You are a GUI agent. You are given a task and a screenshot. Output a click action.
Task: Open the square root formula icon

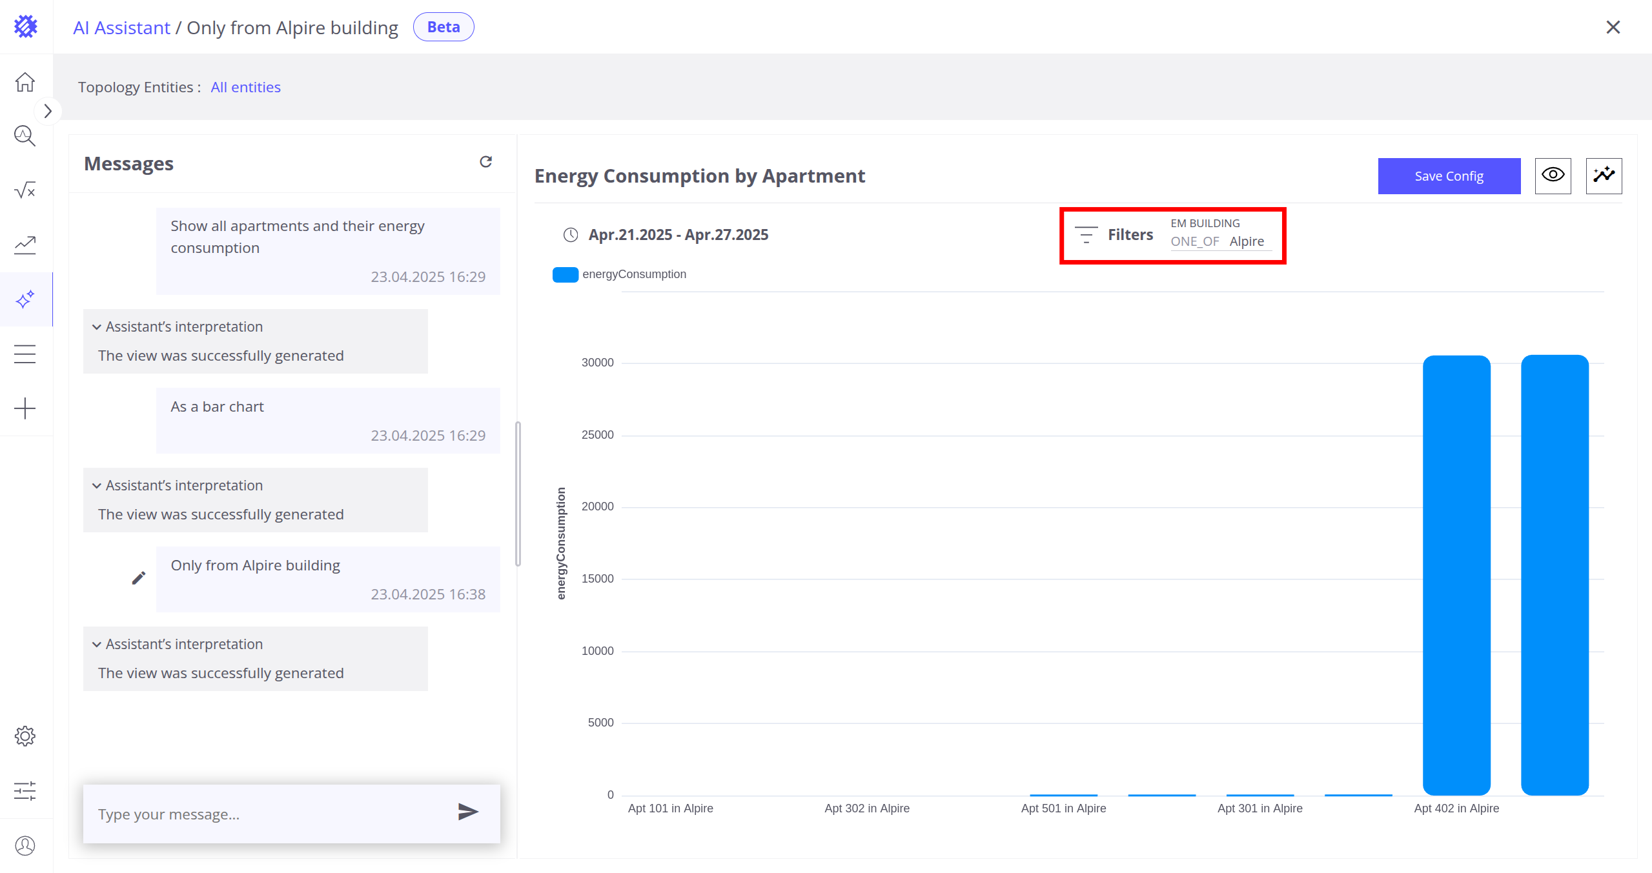(25, 190)
